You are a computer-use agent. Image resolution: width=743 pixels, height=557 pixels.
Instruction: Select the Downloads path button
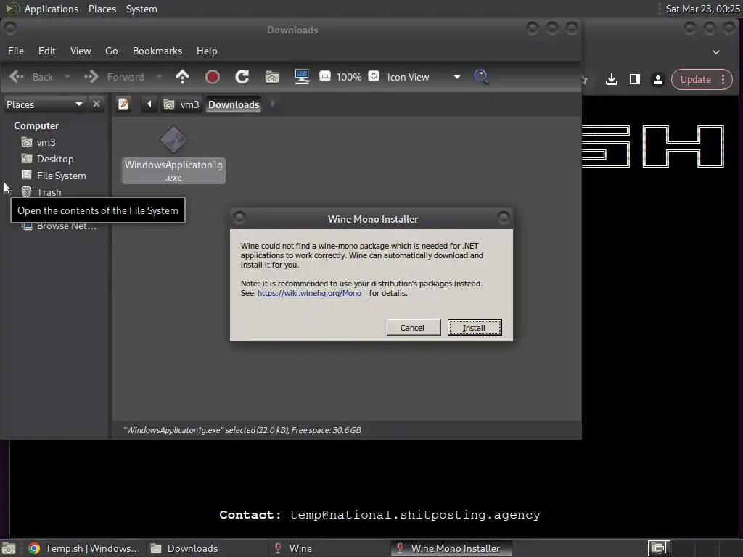pyautogui.click(x=234, y=104)
